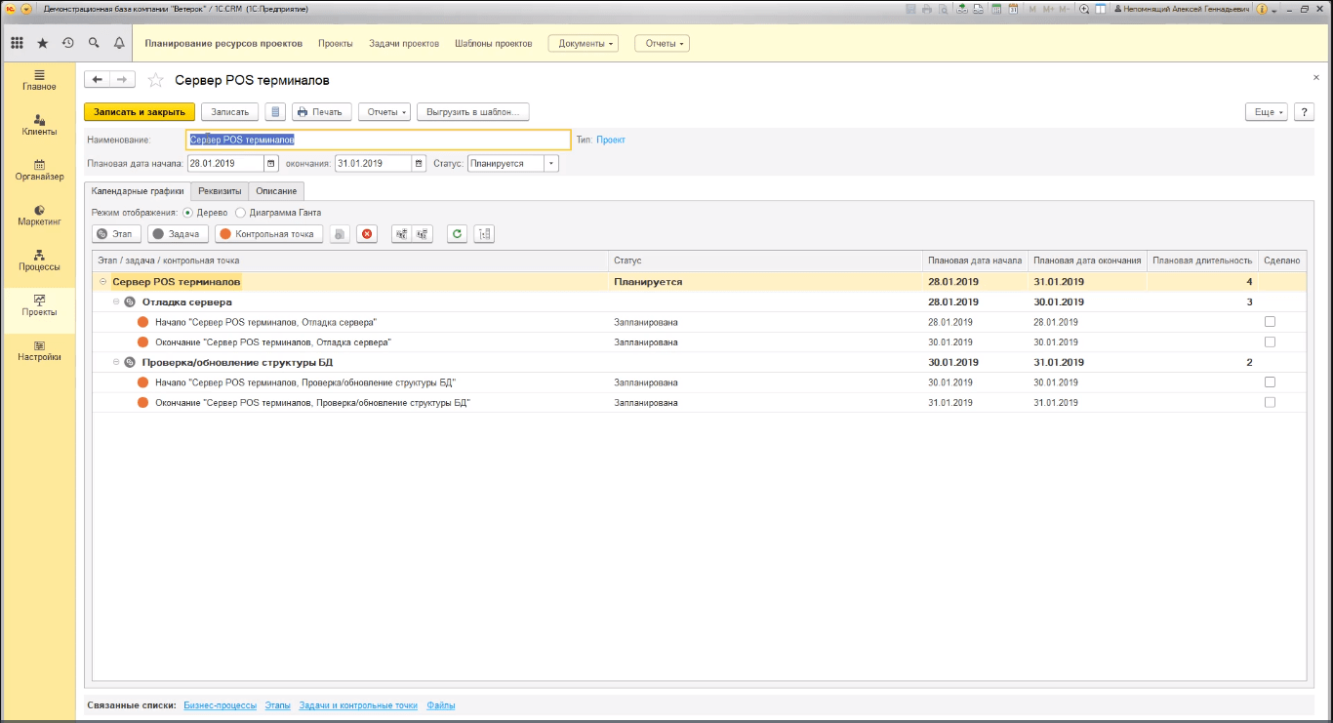This screenshot has height=723, width=1333.
Task: Switch to the Описание tab
Action: click(x=276, y=191)
